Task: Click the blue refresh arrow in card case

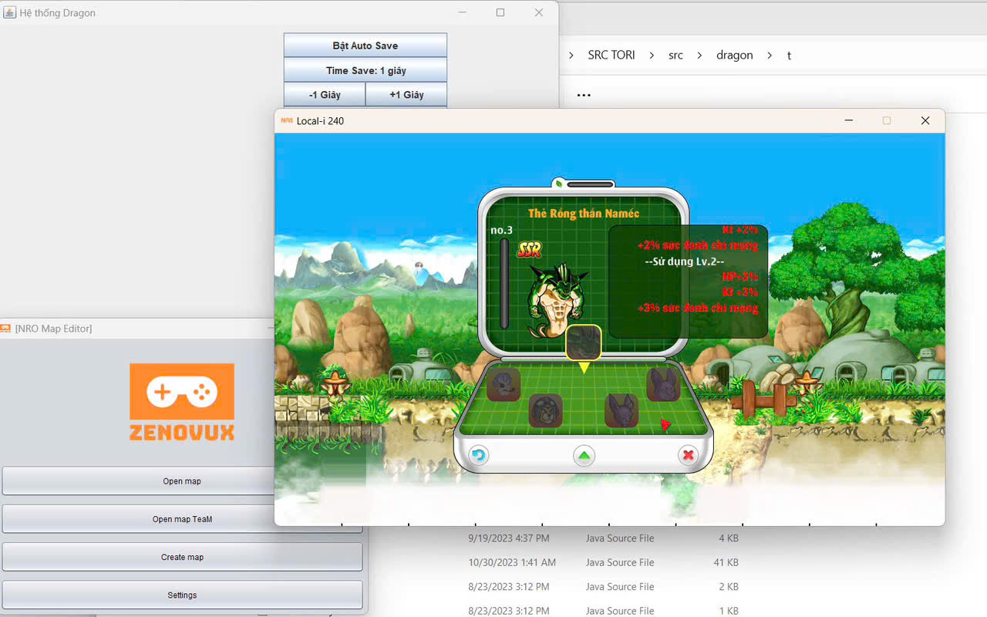Action: click(479, 455)
